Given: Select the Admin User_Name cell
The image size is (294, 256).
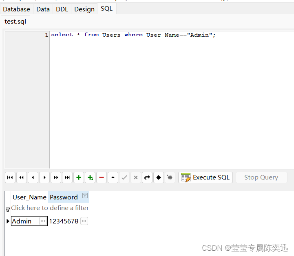Looking at the screenshot, I should (x=29, y=221).
